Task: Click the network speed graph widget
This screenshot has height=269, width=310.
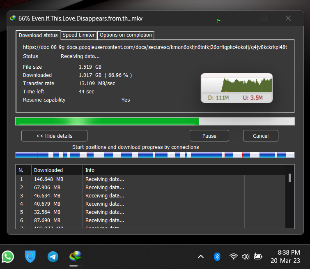Action: pos(237,88)
